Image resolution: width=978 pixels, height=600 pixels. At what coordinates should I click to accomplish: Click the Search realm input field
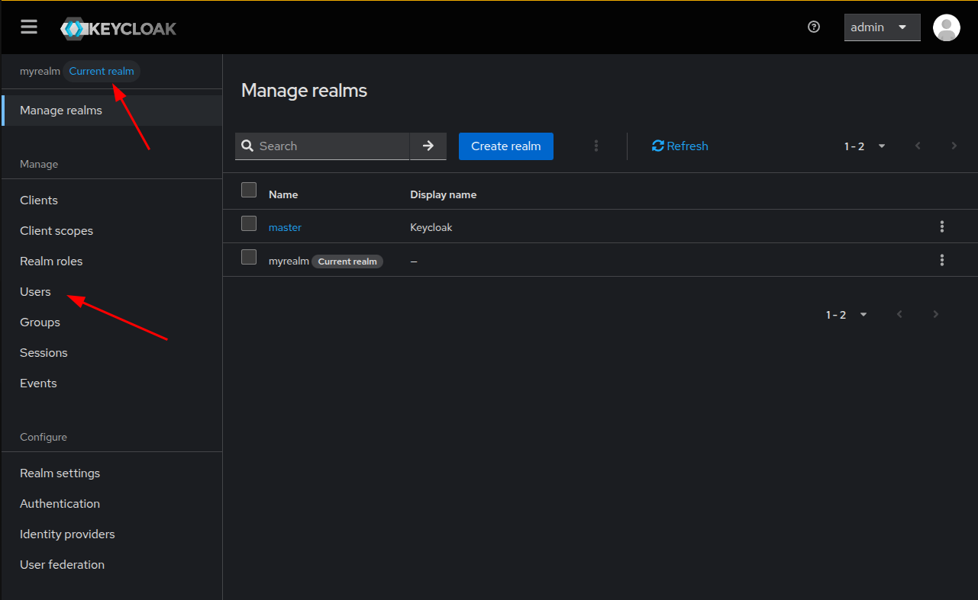(322, 146)
